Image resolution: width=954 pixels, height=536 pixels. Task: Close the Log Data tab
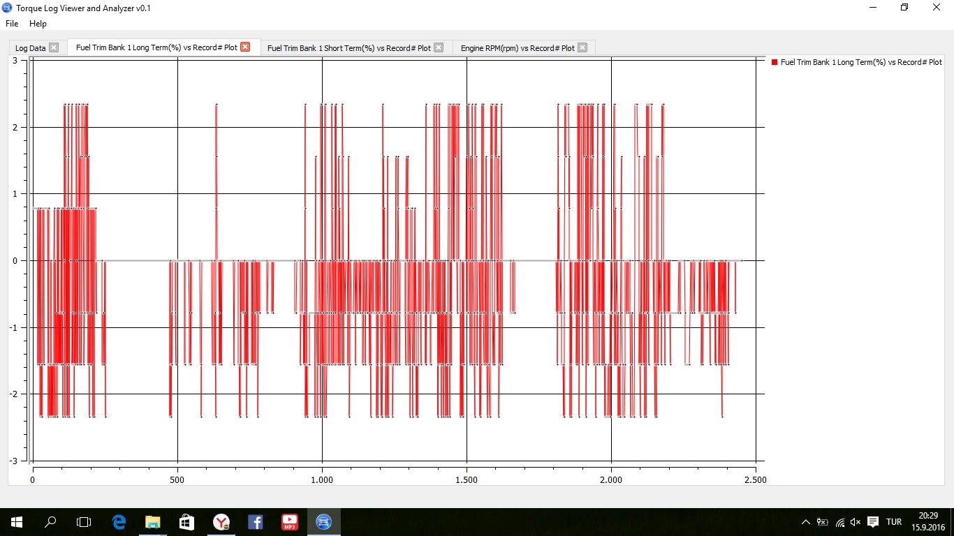pyautogui.click(x=54, y=48)
